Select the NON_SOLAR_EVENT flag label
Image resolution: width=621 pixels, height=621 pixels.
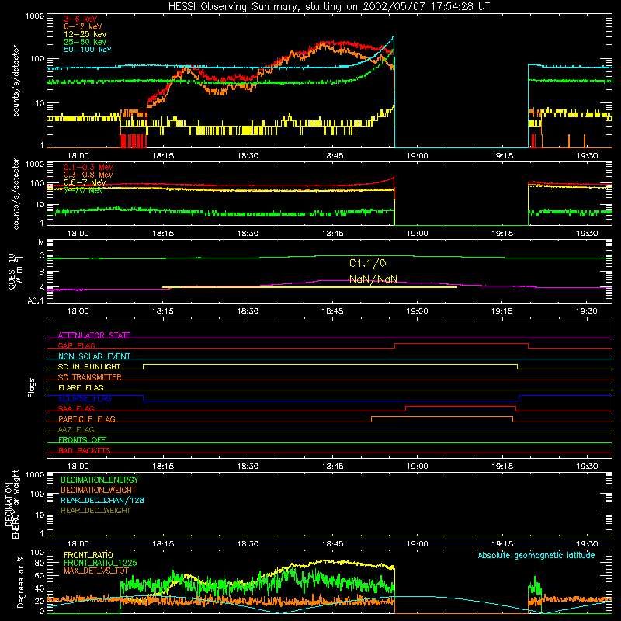94,356
